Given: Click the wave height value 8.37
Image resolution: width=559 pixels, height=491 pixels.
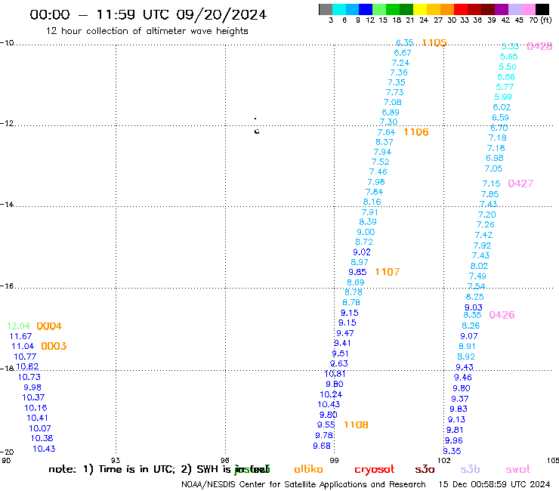Looking at the screenshot, I should click(385, 142).
